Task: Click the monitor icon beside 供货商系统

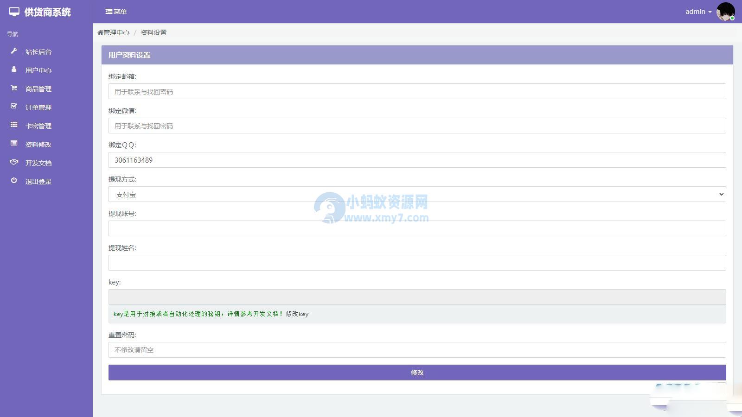Action: pos(14,12)
